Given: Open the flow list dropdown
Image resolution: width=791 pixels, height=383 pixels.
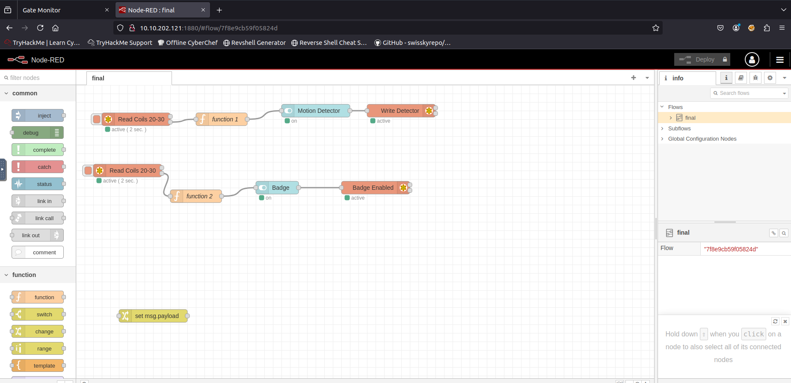Looking at the screenshot, I should 647,78.
